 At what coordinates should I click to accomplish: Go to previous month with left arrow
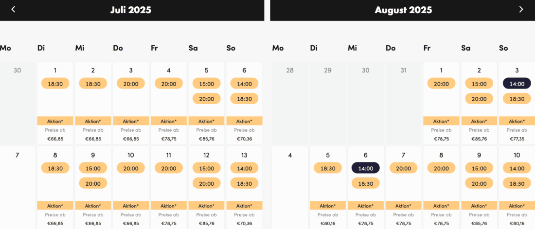click(13, 9)
